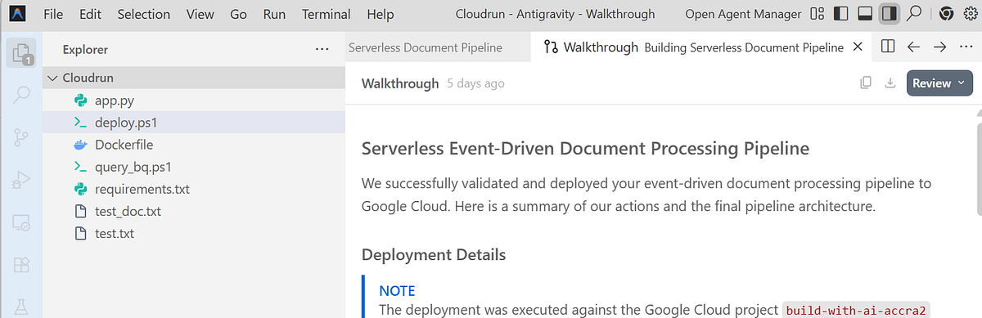Viewport: 982px width, 318px height.
Task: Open the Extensions view icon
Action: pos(21,265)
